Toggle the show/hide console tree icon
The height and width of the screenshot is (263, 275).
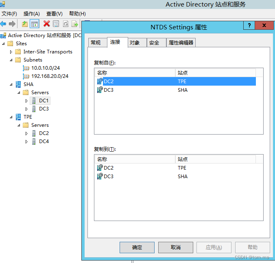pos(34,24)
